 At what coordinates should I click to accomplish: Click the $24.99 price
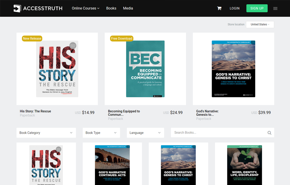click(176, 112)
